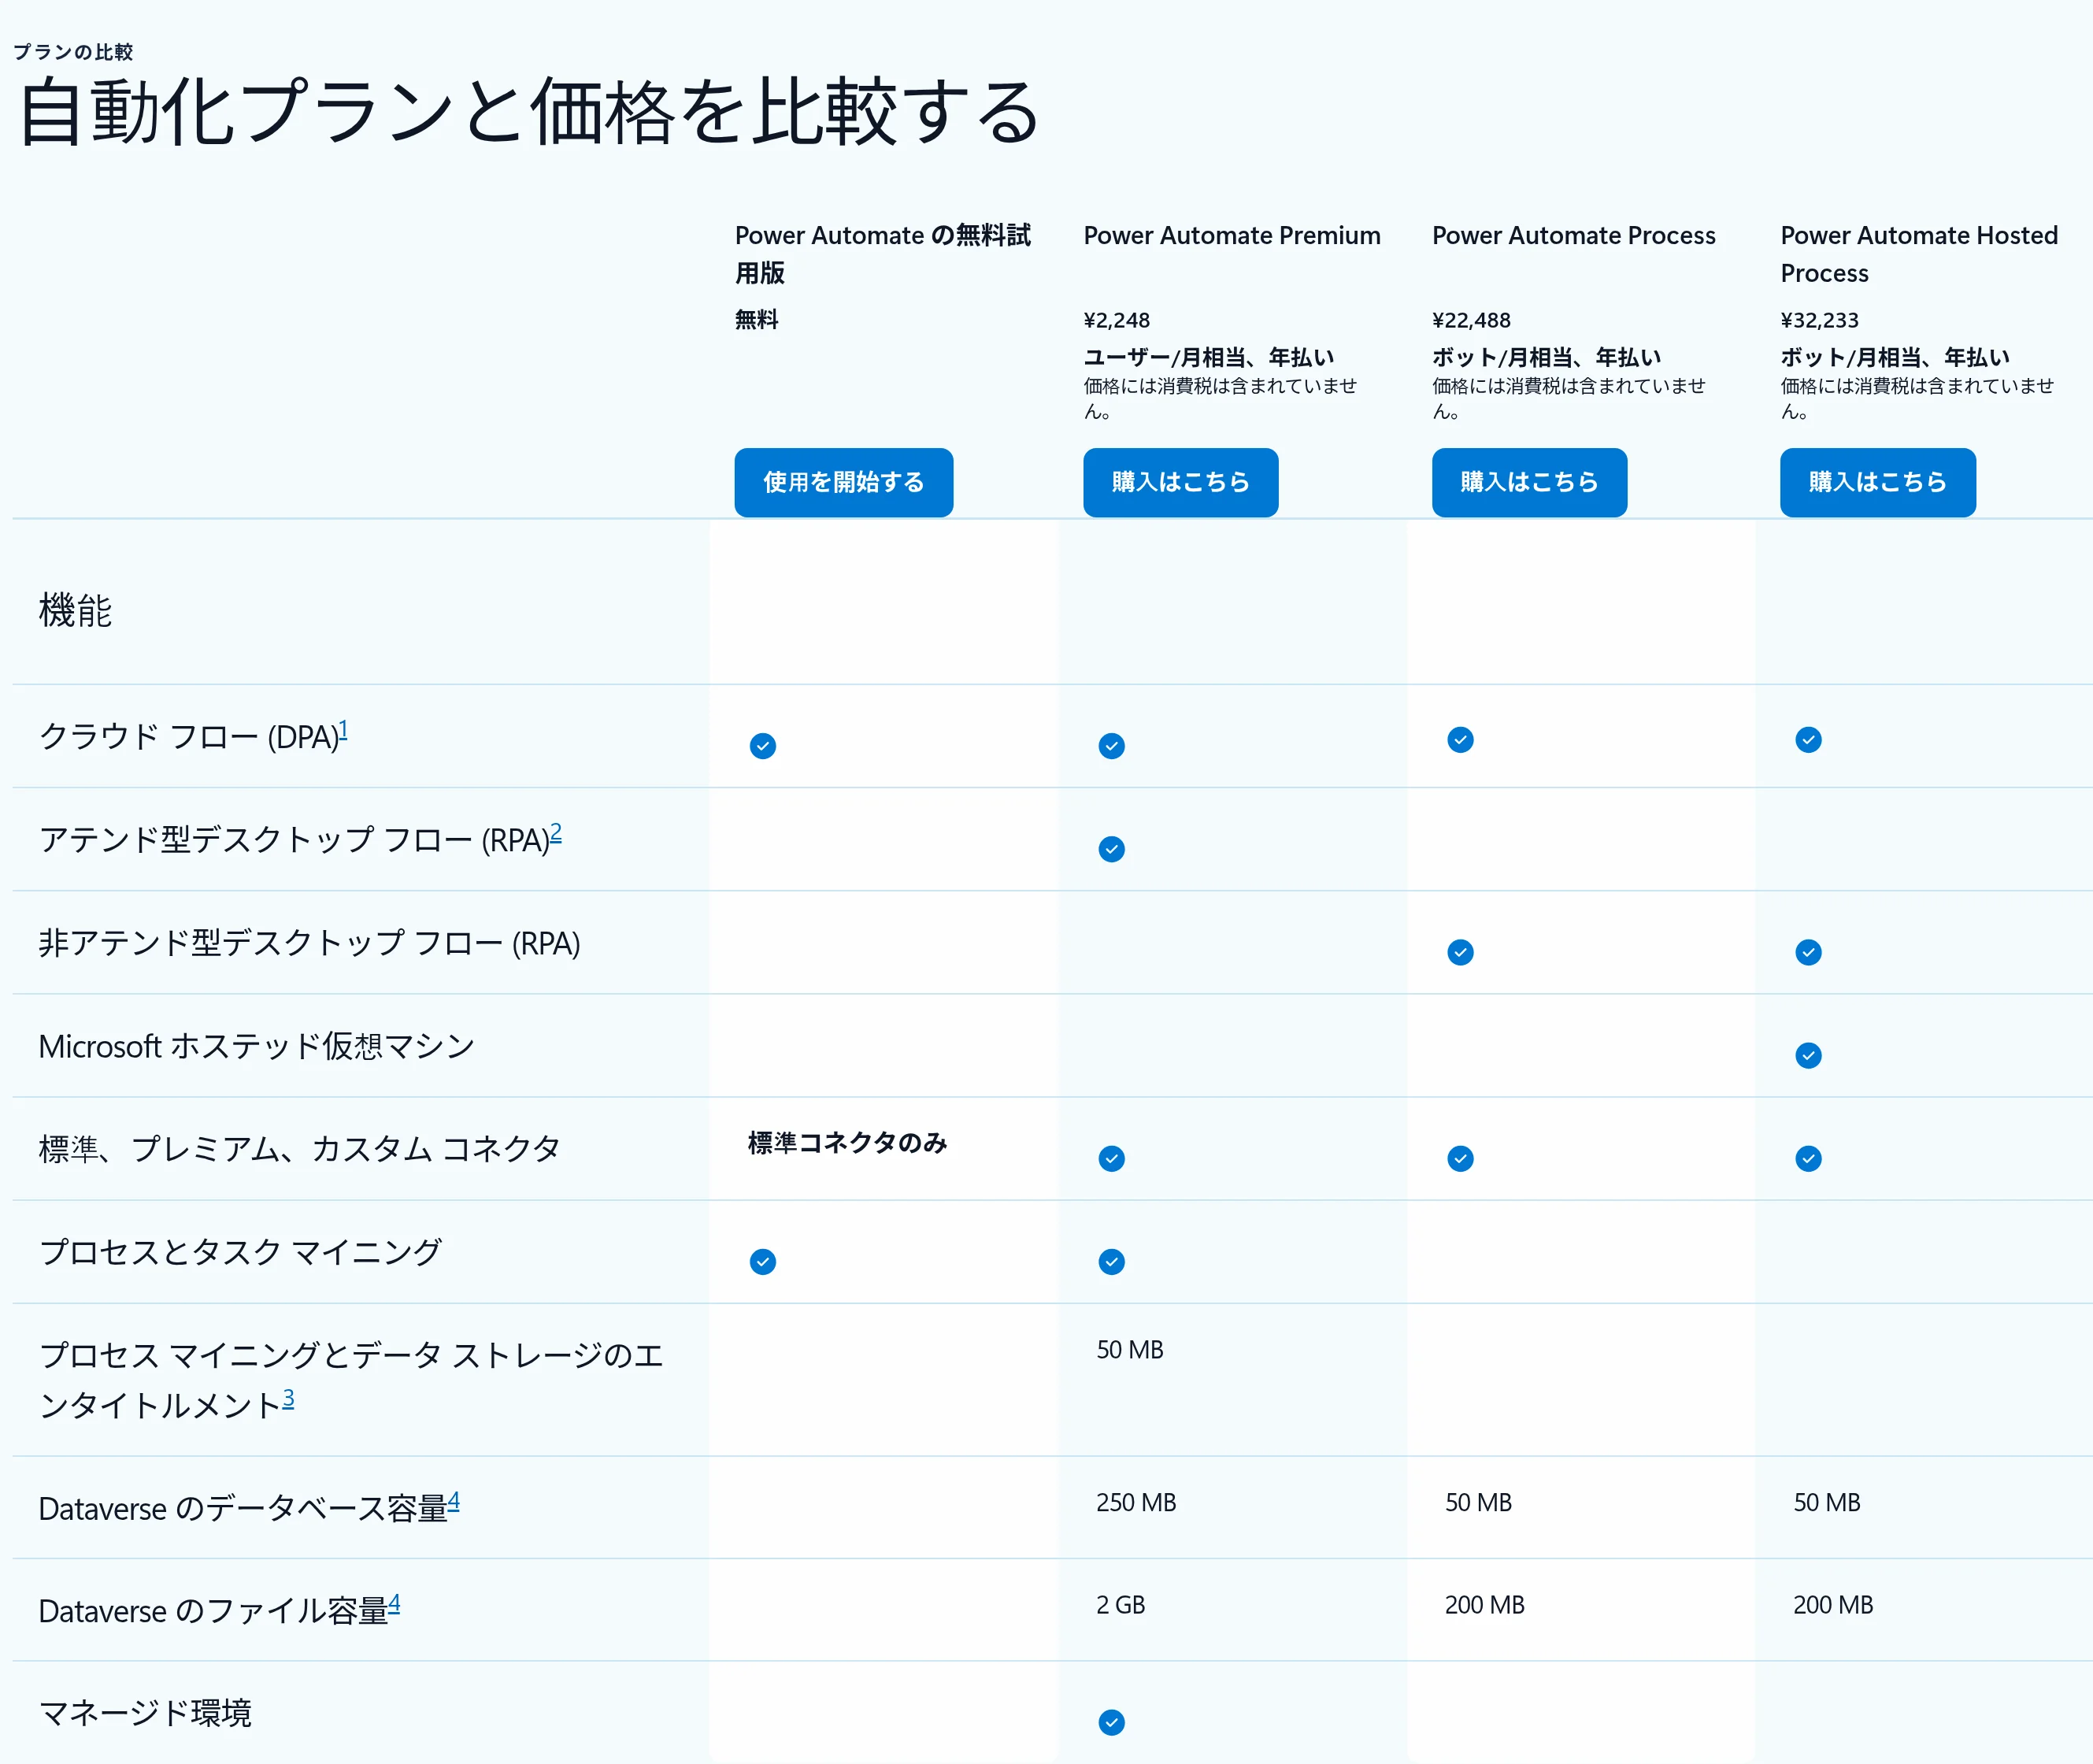Click Hosted Process column 50 MB database value
The image size is (2093, 1764).
(1827, 1503)
